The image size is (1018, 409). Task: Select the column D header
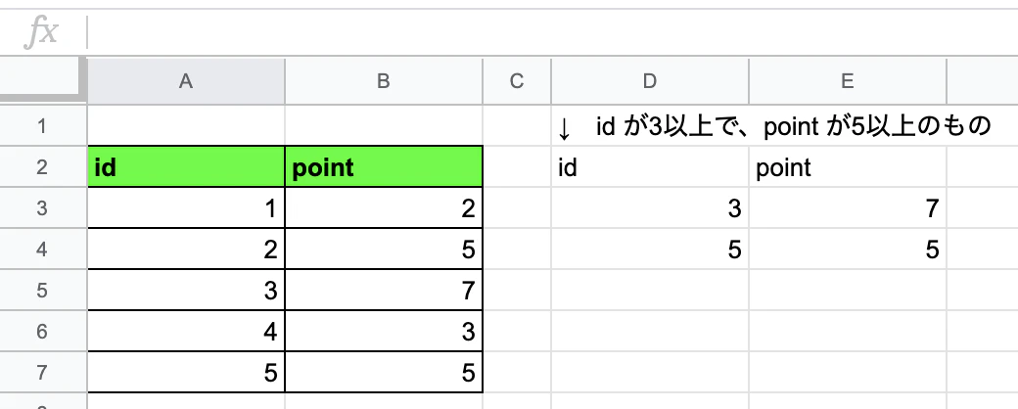pos(650,81)
